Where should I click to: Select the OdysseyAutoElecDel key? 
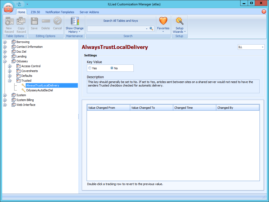coord(39,90)
